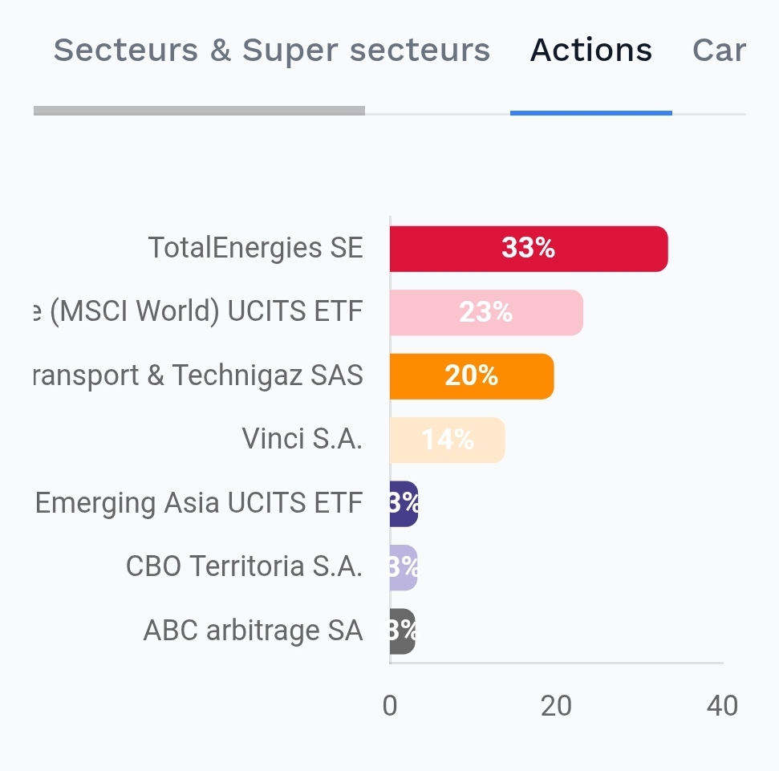
Task: Click the Emerging Asia UCITS ETF label
Action: point(199,503)
